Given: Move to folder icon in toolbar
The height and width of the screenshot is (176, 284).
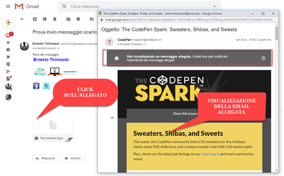Looking at the screenshot, I should coord(92,19).
